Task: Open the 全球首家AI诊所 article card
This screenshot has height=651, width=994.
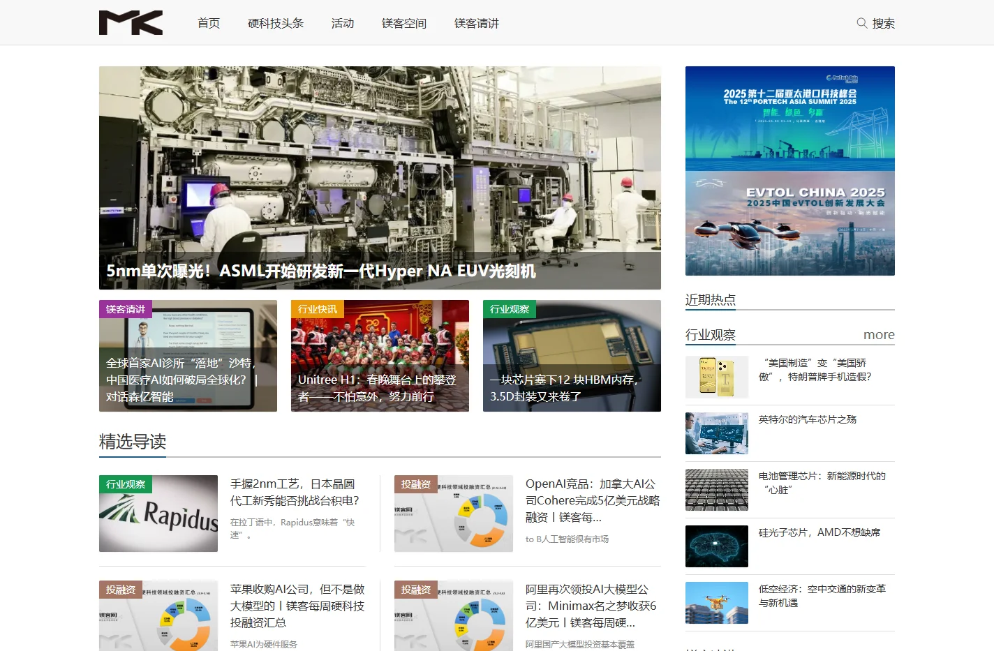Action: [188, 356]
